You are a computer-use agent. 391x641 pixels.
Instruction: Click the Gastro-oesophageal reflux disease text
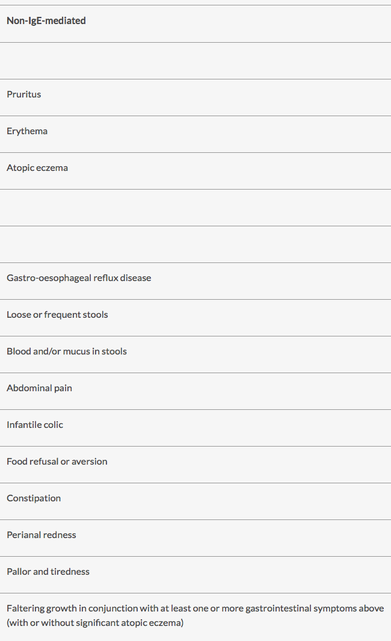coord(79,278)
